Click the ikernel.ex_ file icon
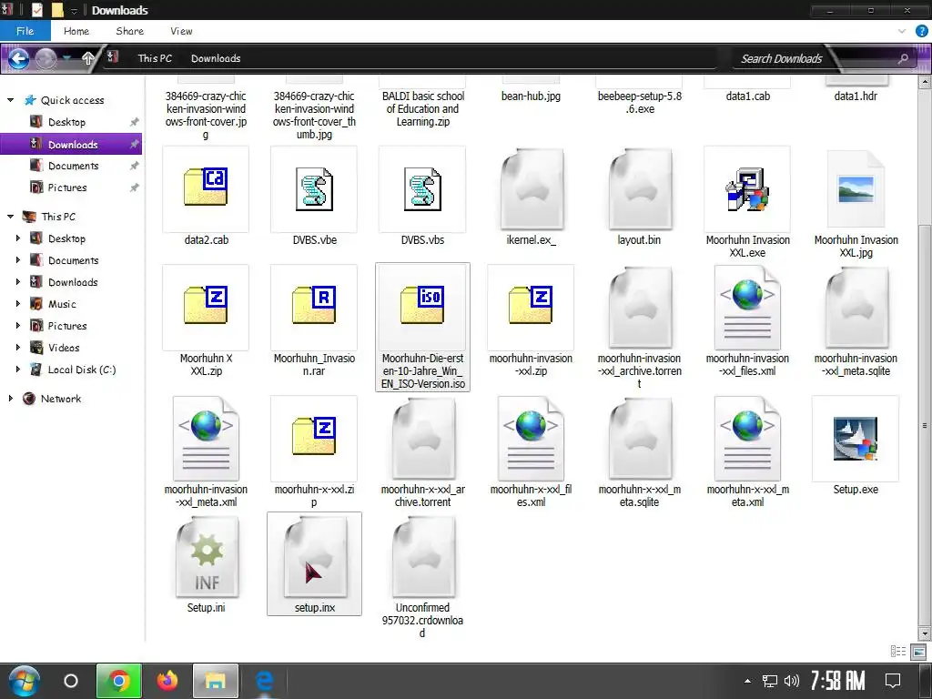This screenshot has height=699, width=932. tap(532, 190)
